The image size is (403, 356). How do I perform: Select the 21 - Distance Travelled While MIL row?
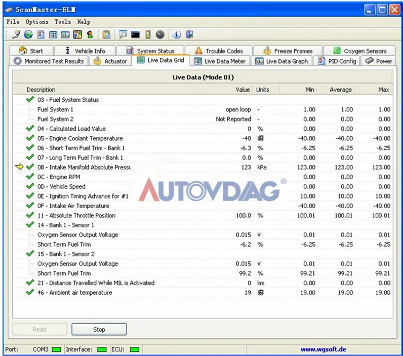tap(203, 283)
